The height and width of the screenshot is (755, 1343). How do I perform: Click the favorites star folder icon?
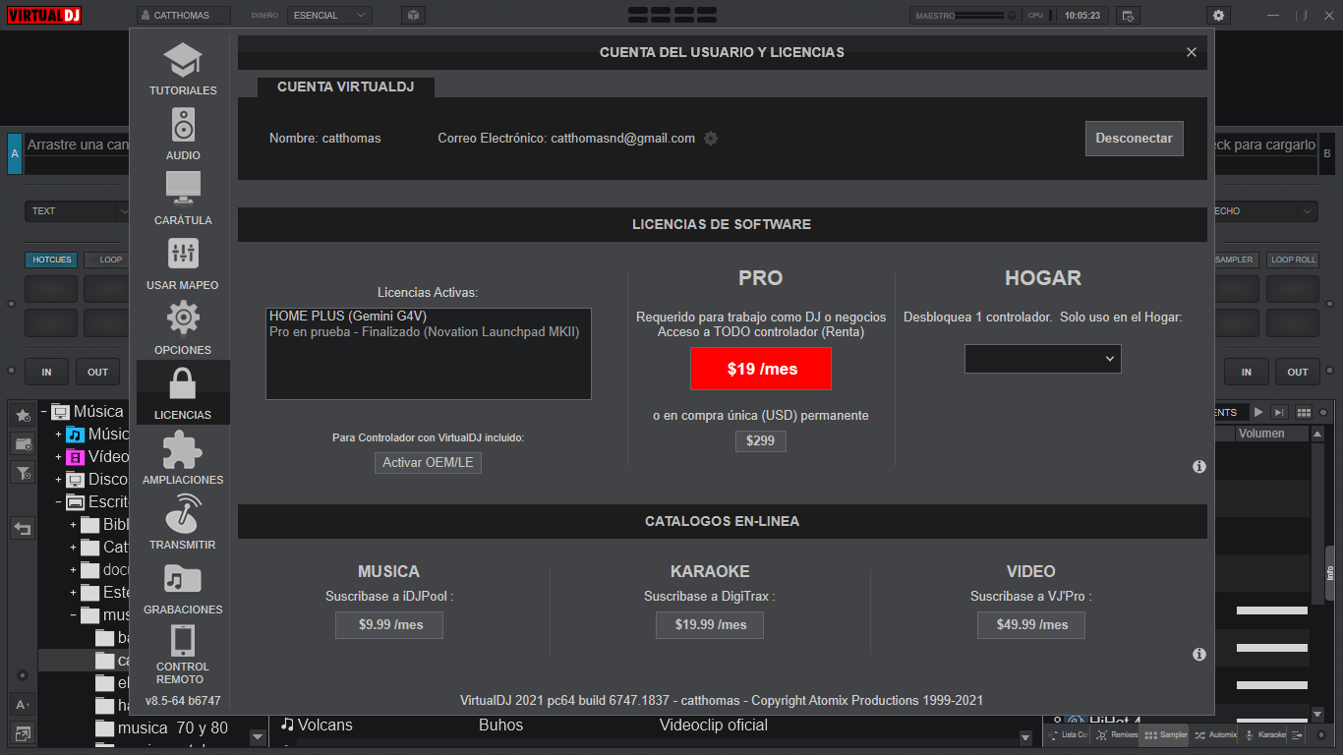(23, 416)
